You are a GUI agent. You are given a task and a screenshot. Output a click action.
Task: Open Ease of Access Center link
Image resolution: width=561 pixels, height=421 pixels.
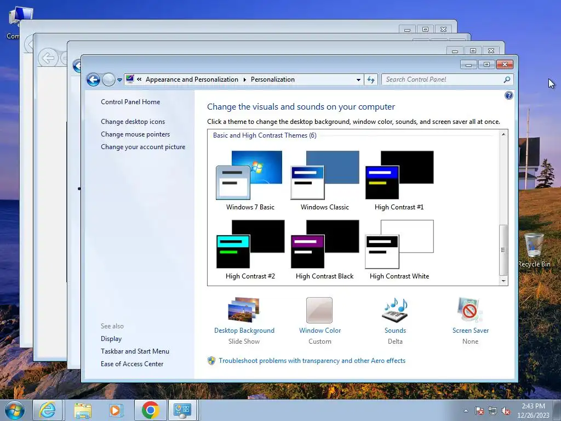(x=132, y=364)
